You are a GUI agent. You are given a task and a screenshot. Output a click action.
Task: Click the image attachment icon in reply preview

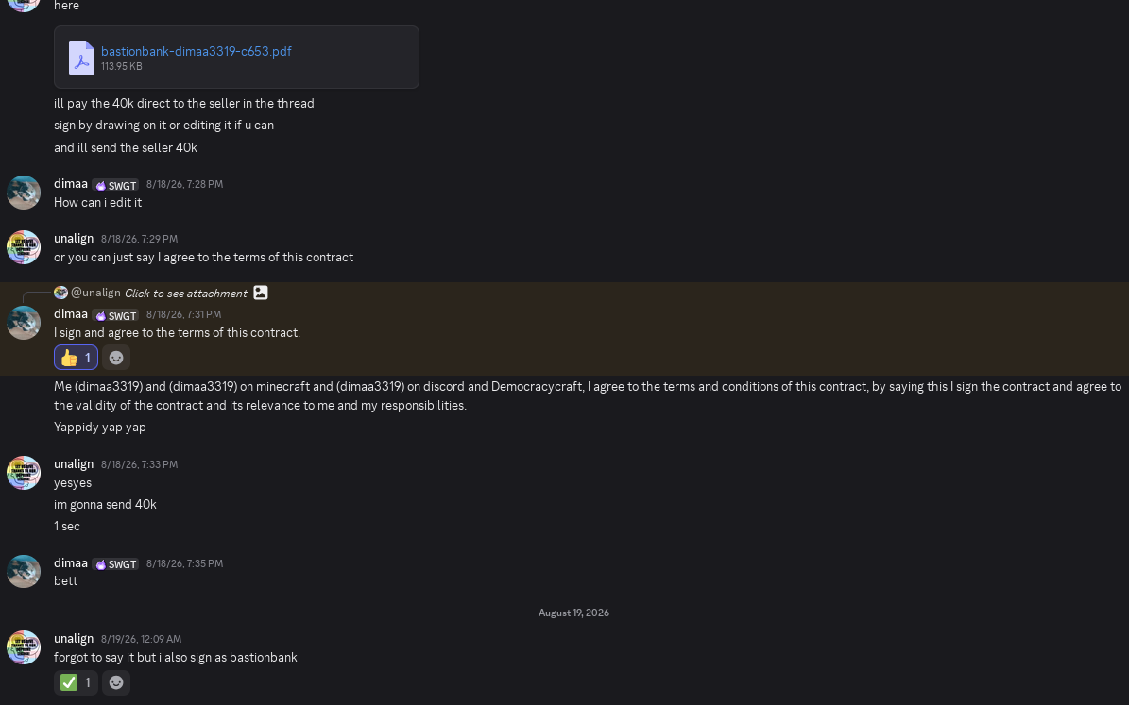pyautogui.click(x=261, y=293)
